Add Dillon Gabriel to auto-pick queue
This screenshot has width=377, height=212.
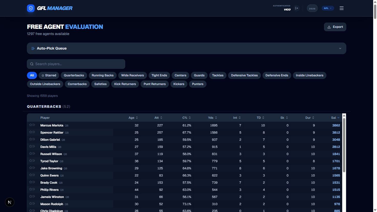(x=34, y=139)
